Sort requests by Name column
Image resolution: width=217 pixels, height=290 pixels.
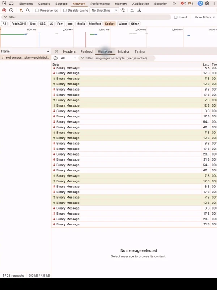click(25, 51)
